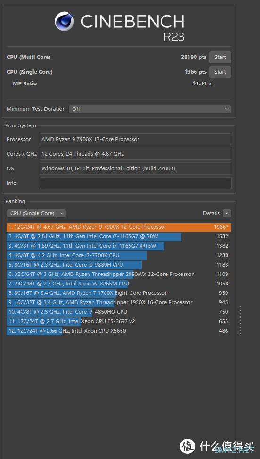Select ranking row i7-1165G7 @15W
This screenshot has height=459, width=260.
[119, 246]
